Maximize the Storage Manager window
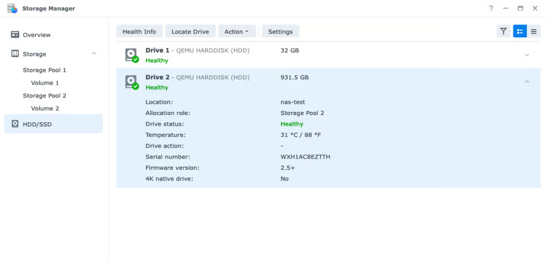The width and height of the screenshot is (547, 262). point(520,9)
